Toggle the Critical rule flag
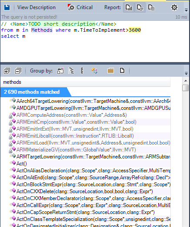The height and width of the screenshot is (227, 190). 80,7
